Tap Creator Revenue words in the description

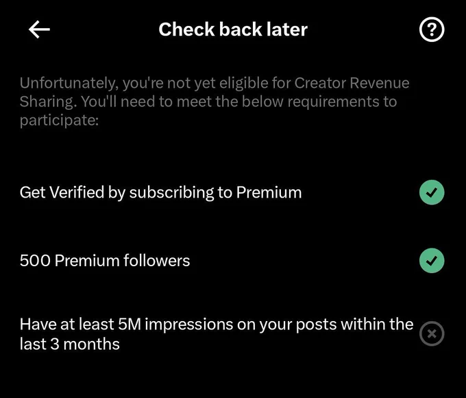tap(352, 83)
